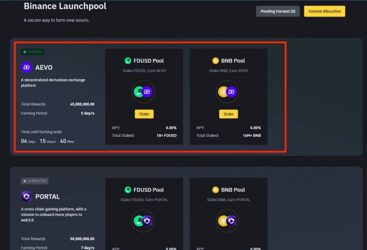Screen dimensions: 367x250
Task: Click the grey COMPLETED status badge
Action: (35, 181)
